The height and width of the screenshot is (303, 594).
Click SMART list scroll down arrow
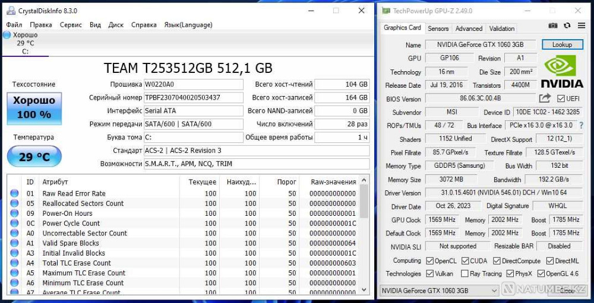(364, 289)
